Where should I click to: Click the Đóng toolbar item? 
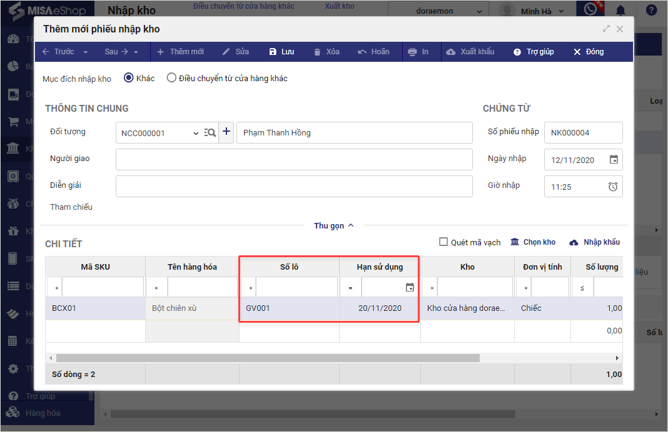pos(589,52)
